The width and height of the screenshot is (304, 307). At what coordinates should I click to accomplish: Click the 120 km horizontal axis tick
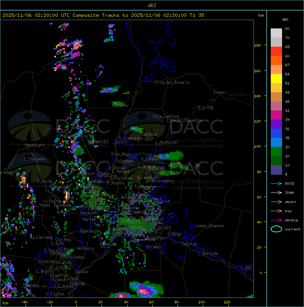point(227,302)
